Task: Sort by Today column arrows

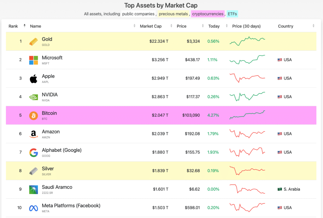Action: [x=226, y=26]
